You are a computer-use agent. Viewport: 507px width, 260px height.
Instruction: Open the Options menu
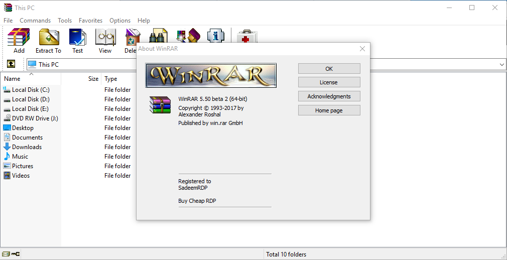point(120,21)
